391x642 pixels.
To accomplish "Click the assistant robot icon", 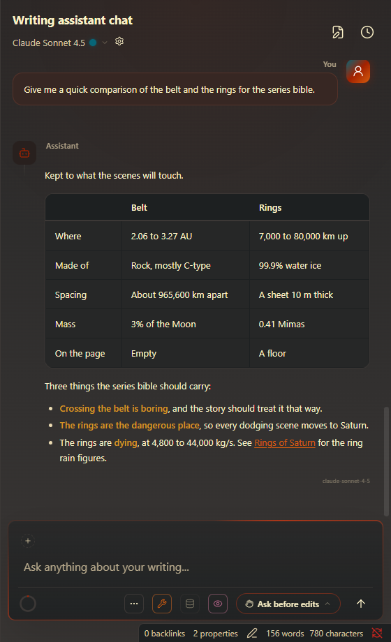I will click(24, 153).
